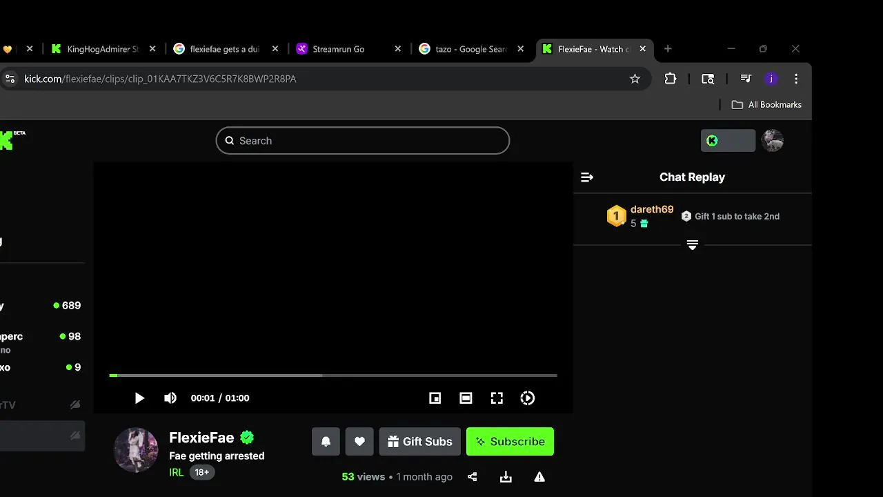The width and height of the screenshot is (883, 497).
Task: Play the clip video
Action: [x=139, y=398]
